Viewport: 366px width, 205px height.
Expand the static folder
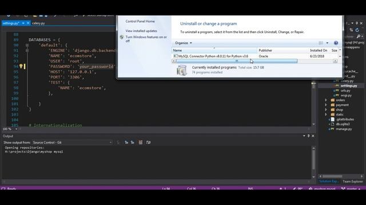(x=326, y=114)
